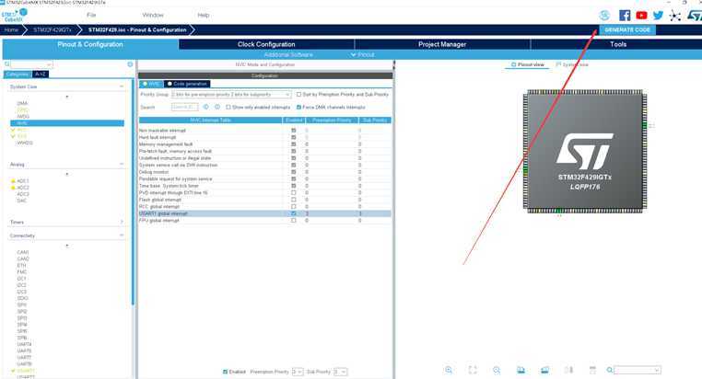Select the Pinout view tab
The height and width of the screenshot is (379, 702).
click(528, 64)
